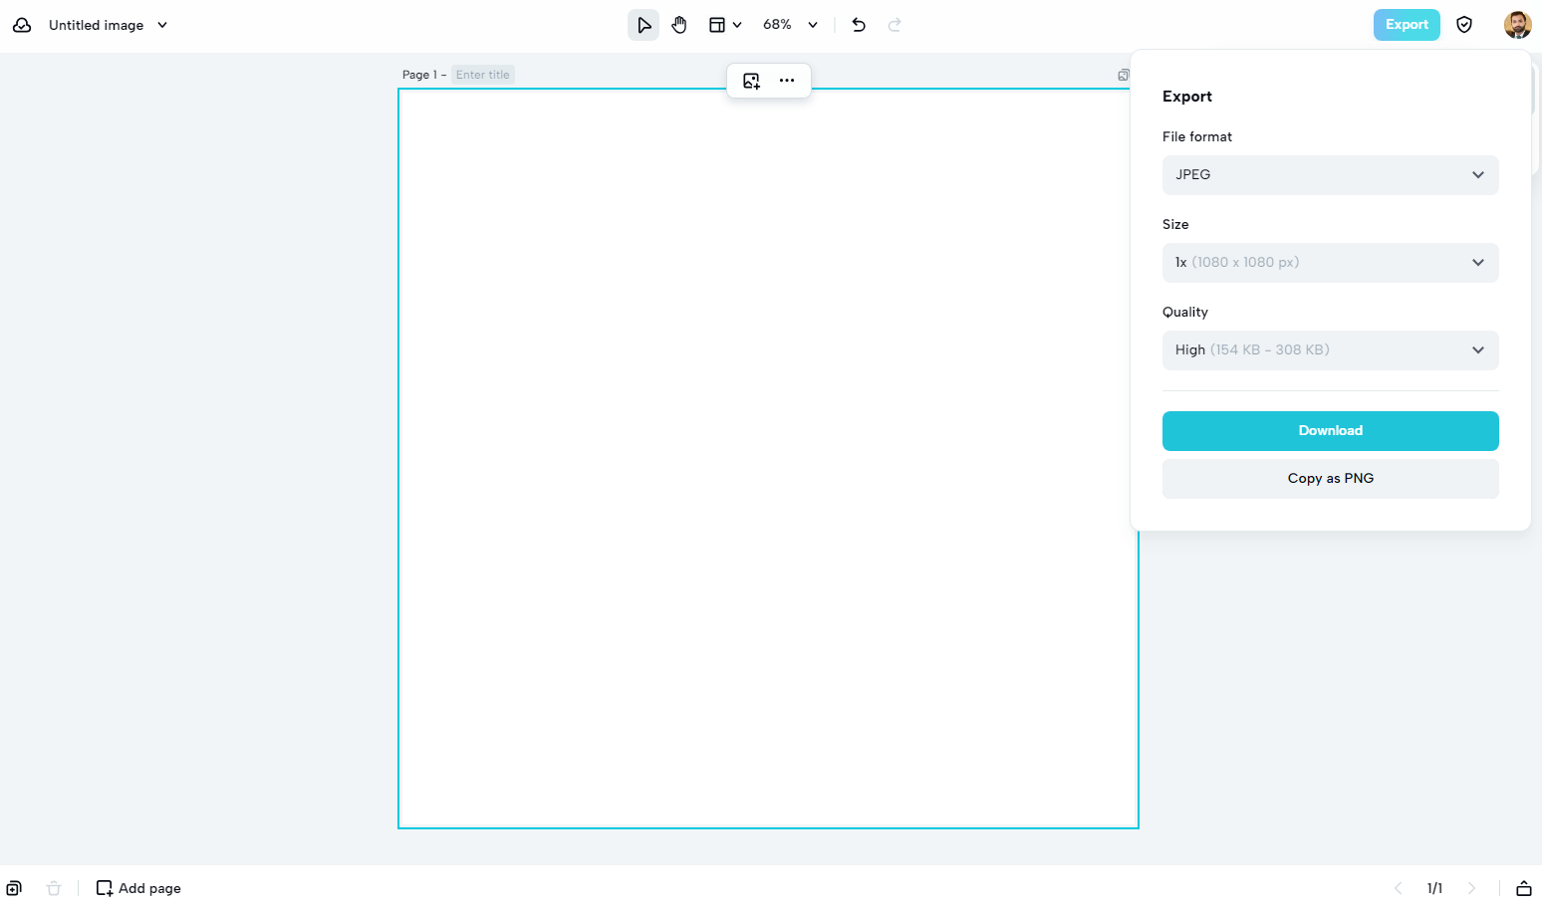Expand the Size 1x dropdown
This screenshot has height=910, width=1542.
(x=1330, y=263)
